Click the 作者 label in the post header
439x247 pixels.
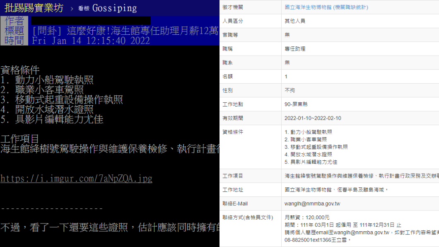pos(14,21)
